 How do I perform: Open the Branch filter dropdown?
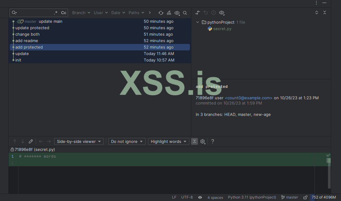click(x=81, y=13)
